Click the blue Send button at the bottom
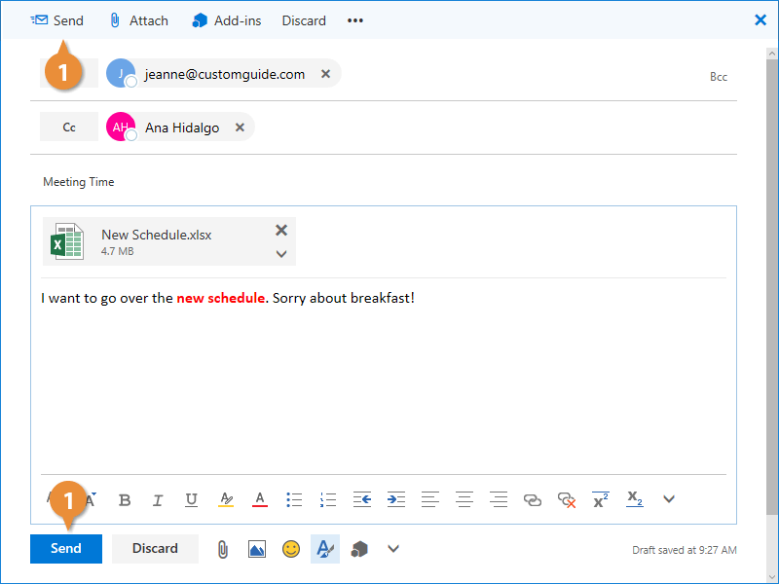779x584 pixels. tap(65, 548)
